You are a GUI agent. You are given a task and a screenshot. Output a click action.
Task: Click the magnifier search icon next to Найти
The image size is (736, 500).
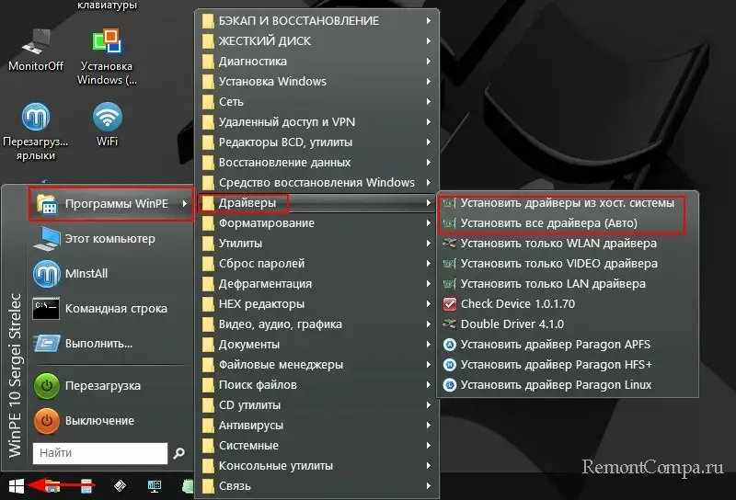click(x=178, y=453)
